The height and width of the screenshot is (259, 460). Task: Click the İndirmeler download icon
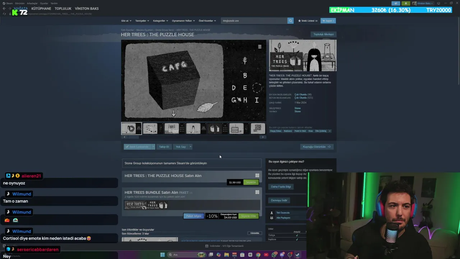207,246
